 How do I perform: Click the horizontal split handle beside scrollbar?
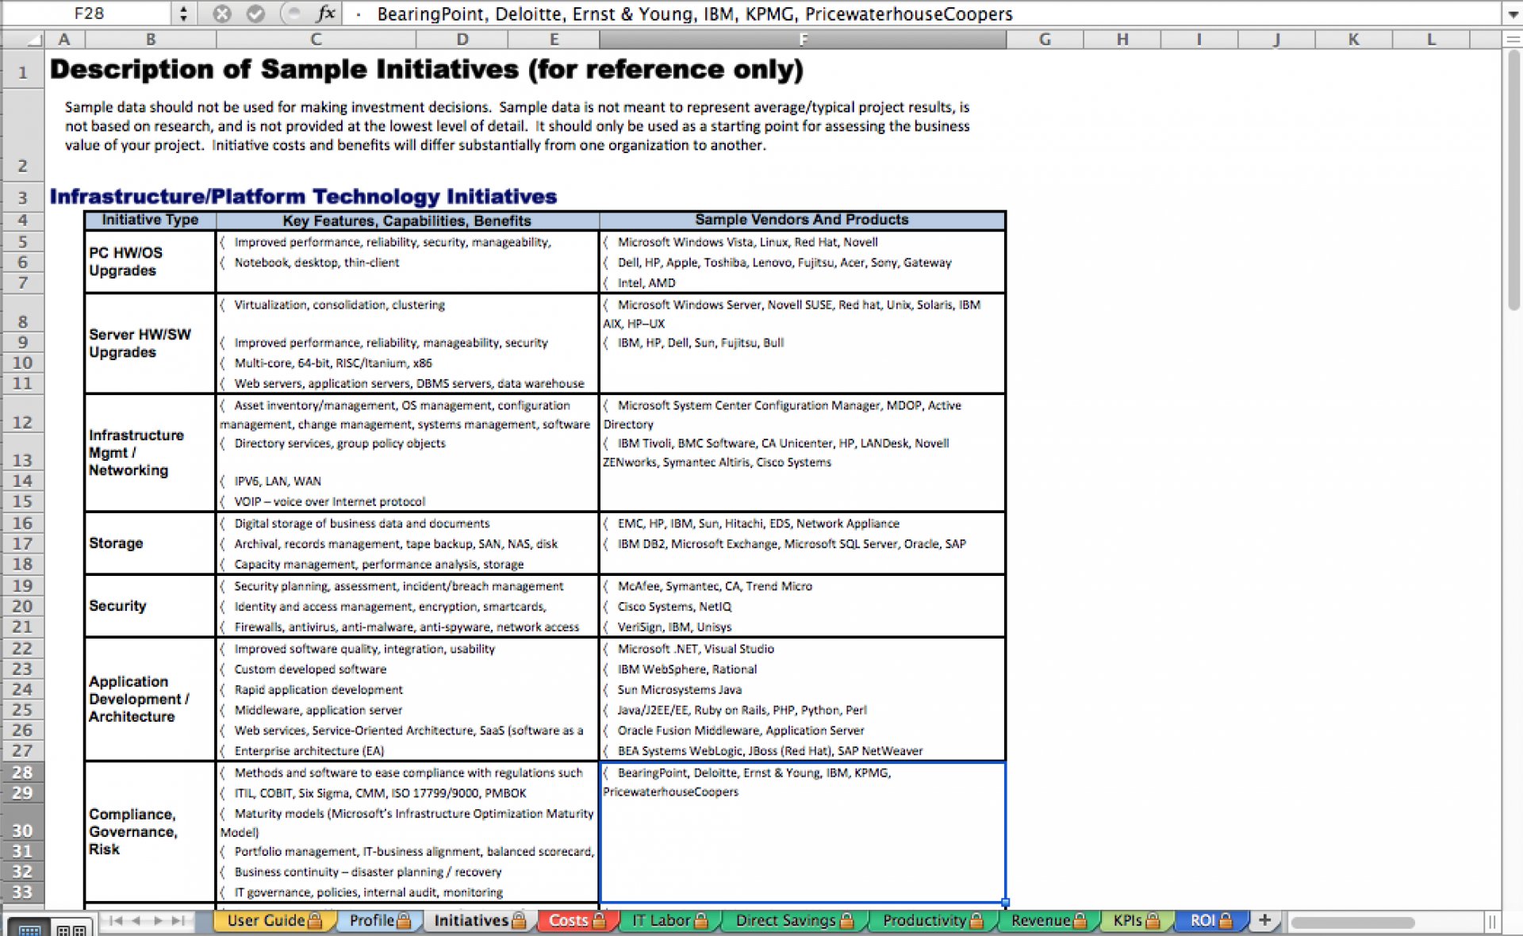(1491, 922)
